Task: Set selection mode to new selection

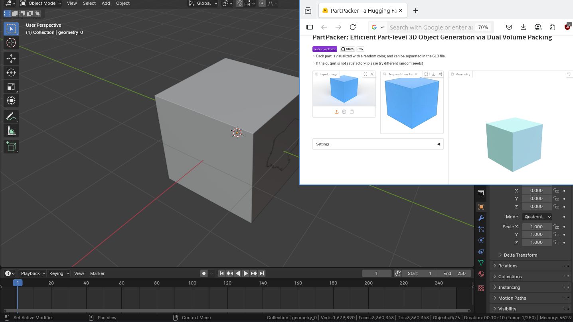Action: coord(7,14)
